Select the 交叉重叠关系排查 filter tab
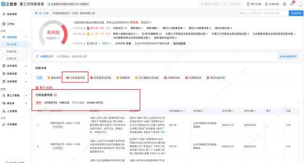The height and width of the screenshot is (163, 304). 147,78
